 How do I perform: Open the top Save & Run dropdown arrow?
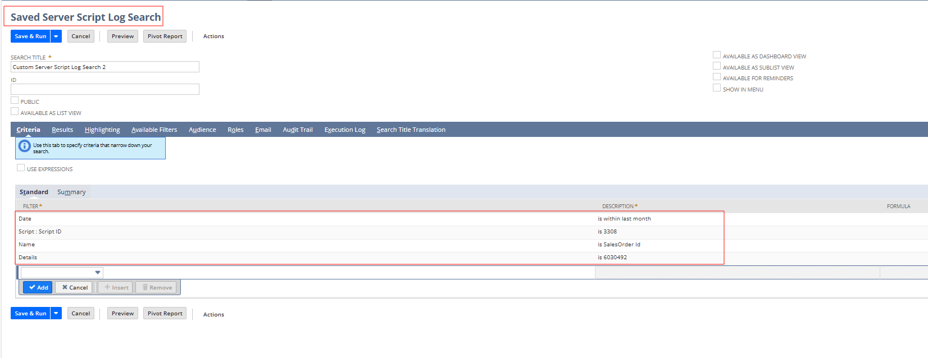[x=56, y=36]
